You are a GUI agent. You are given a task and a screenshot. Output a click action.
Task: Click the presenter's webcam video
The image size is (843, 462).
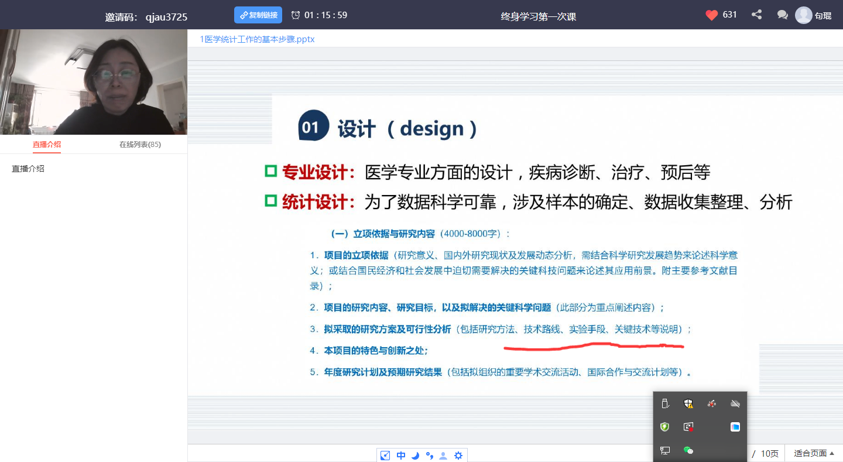coord(94,82)
